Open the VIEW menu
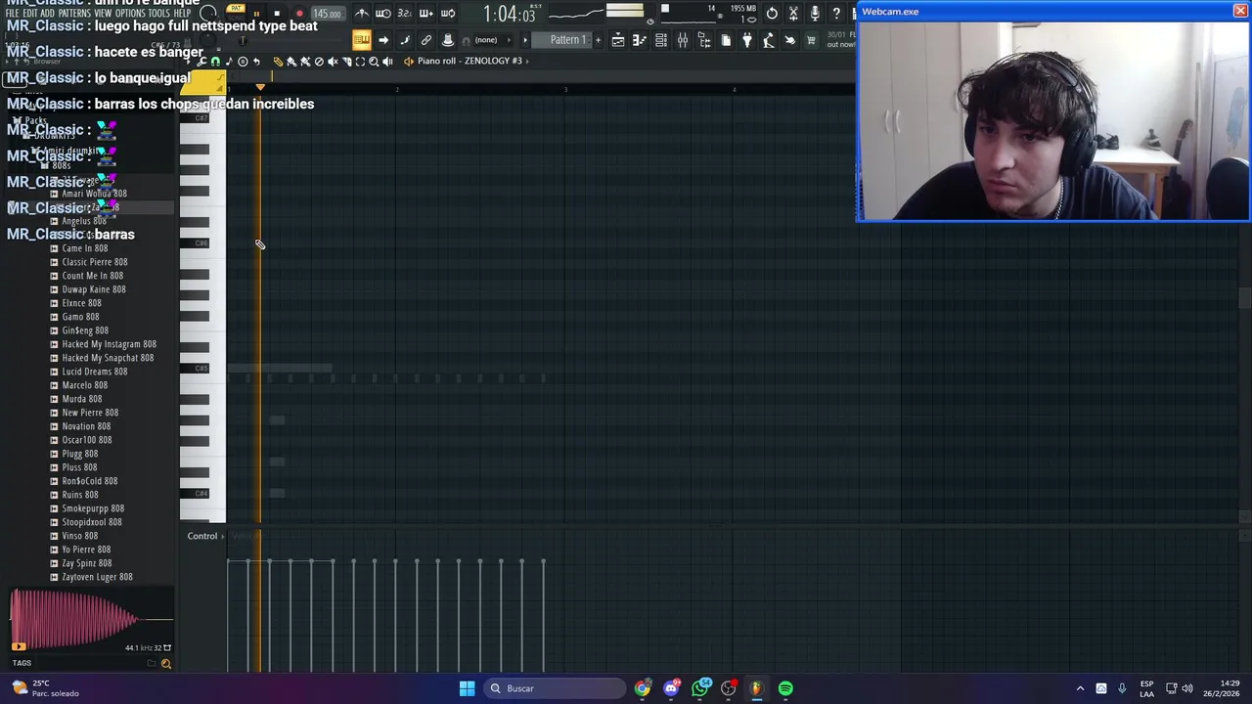Image resolution: width=1252 pixels, height=704 pixels. [x=103, y=13]
